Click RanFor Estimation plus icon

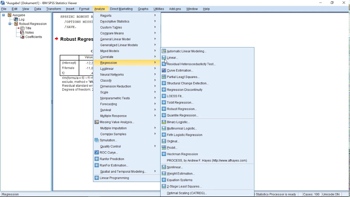tap(97, 166)
